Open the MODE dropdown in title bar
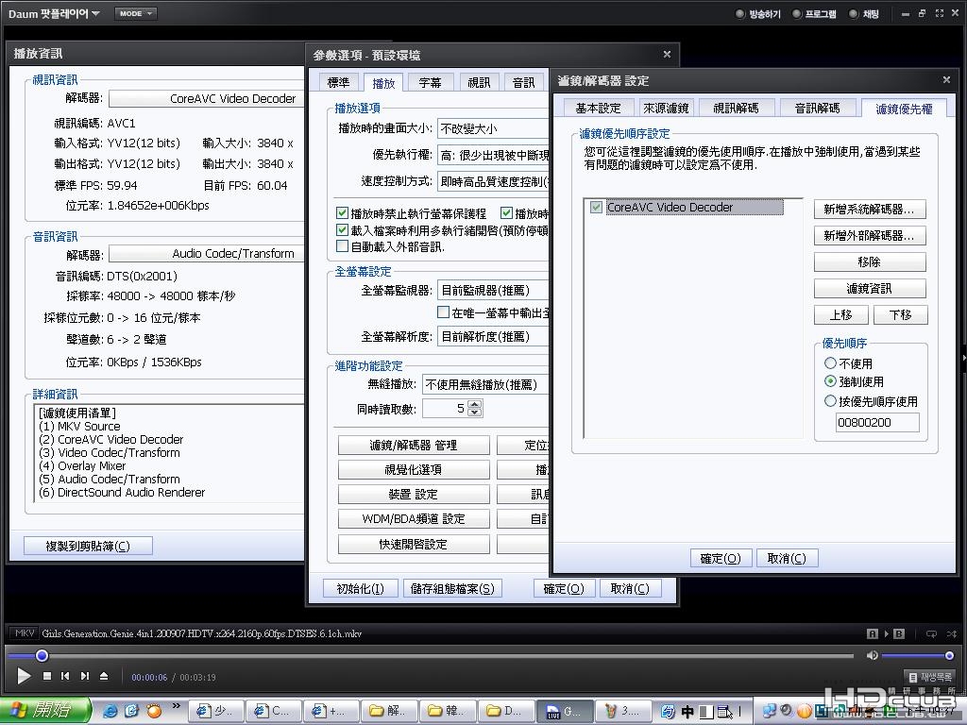This screenshot has width=967, height=725. [x=136, y=13]
